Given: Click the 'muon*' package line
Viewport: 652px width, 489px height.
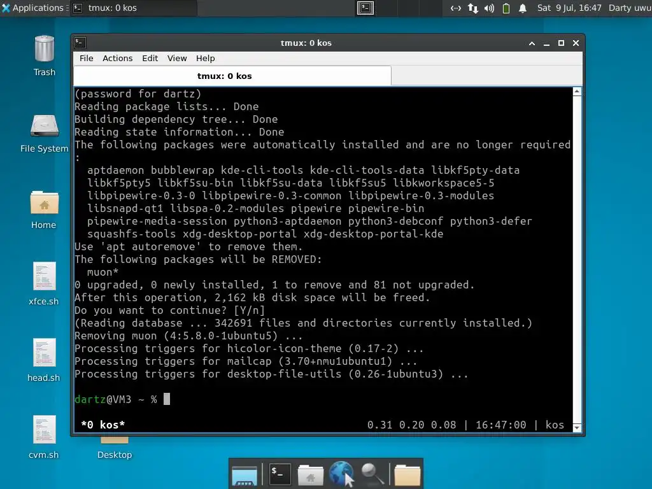Looking at the screenshot, I should point(103,273).
